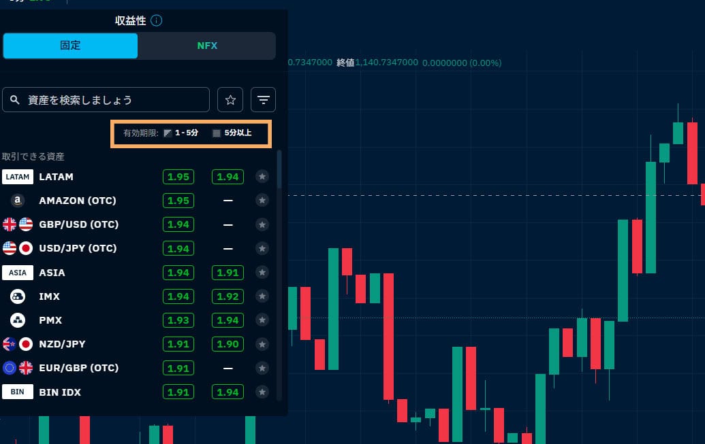Click star icon in PMX row
705x444 pixels.
[262, 320]
